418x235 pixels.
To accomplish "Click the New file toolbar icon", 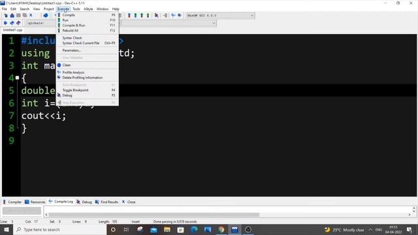I will (x=6, y=16).
